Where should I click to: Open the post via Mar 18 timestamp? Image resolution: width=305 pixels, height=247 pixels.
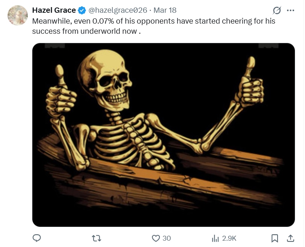pos(165,10)
